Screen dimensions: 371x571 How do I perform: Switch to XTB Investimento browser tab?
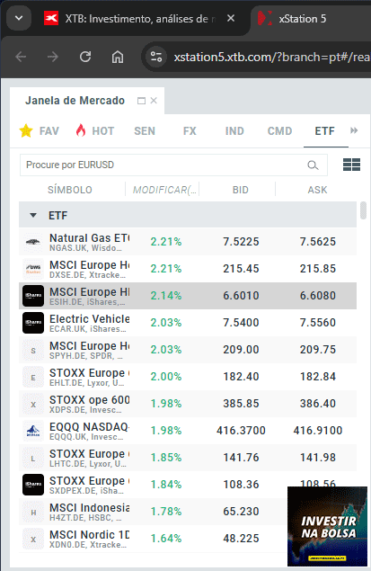click(140, 19)
